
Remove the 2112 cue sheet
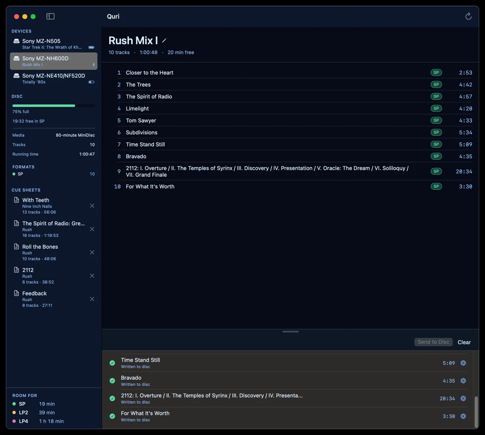tap(92, 276)
